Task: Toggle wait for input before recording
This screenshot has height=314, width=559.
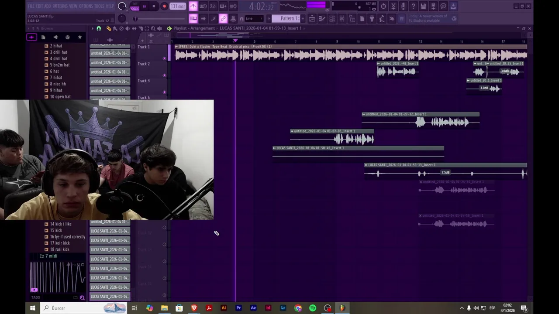Action: 203,6
